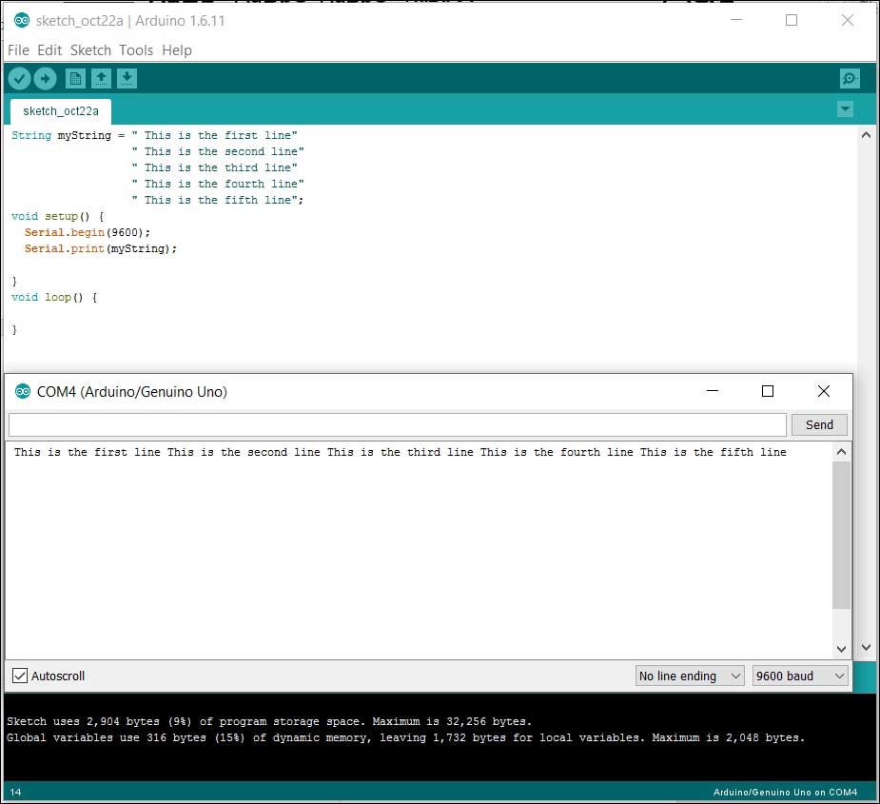Click the Send button
The height and width of the screenshot is (804, 880).
click(819, 425)
